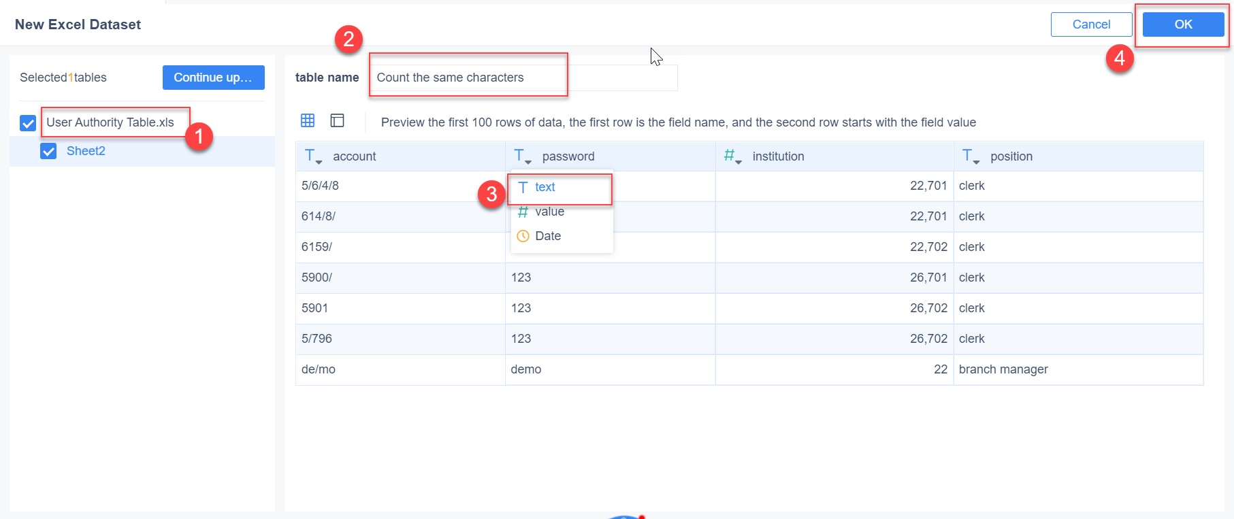Change institution field type dropdown
Screen dimensions: 1234x519
coord(732,156)
